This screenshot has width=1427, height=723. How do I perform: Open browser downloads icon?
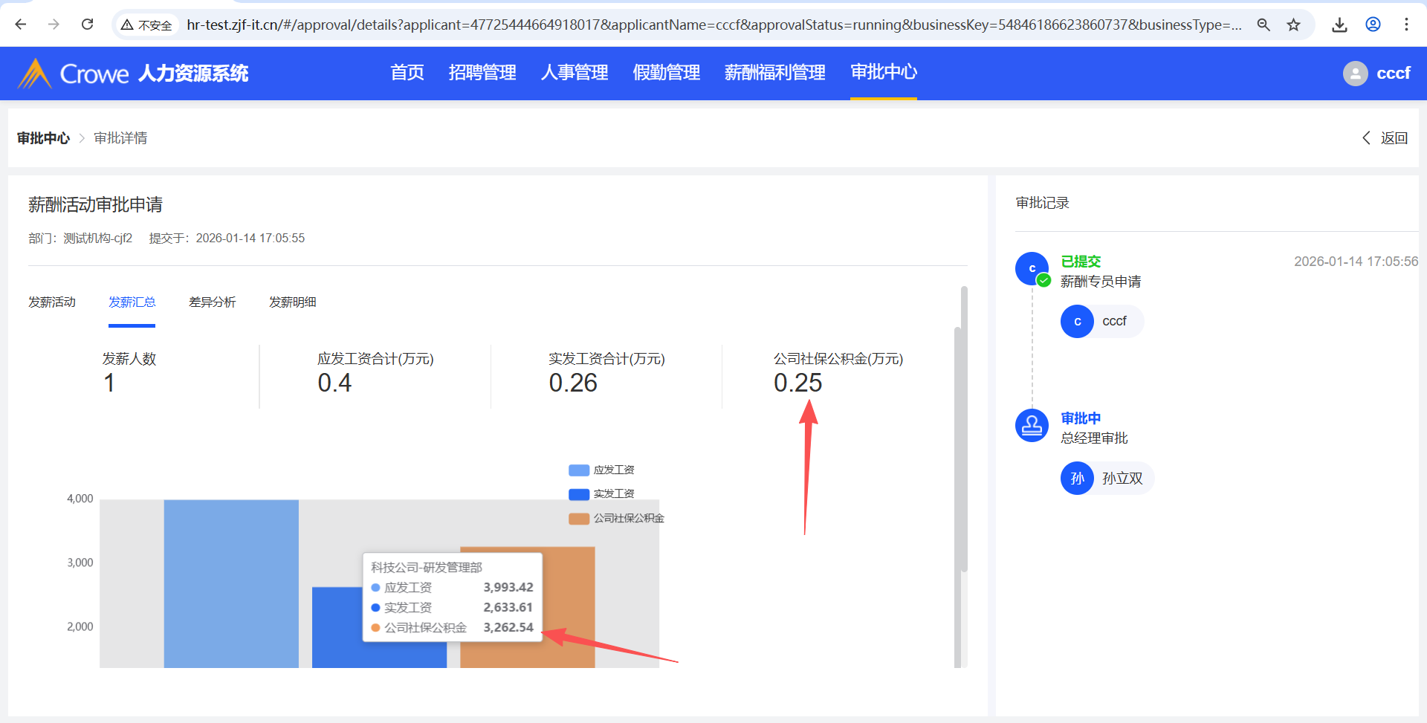click(x=1339, y=25)
